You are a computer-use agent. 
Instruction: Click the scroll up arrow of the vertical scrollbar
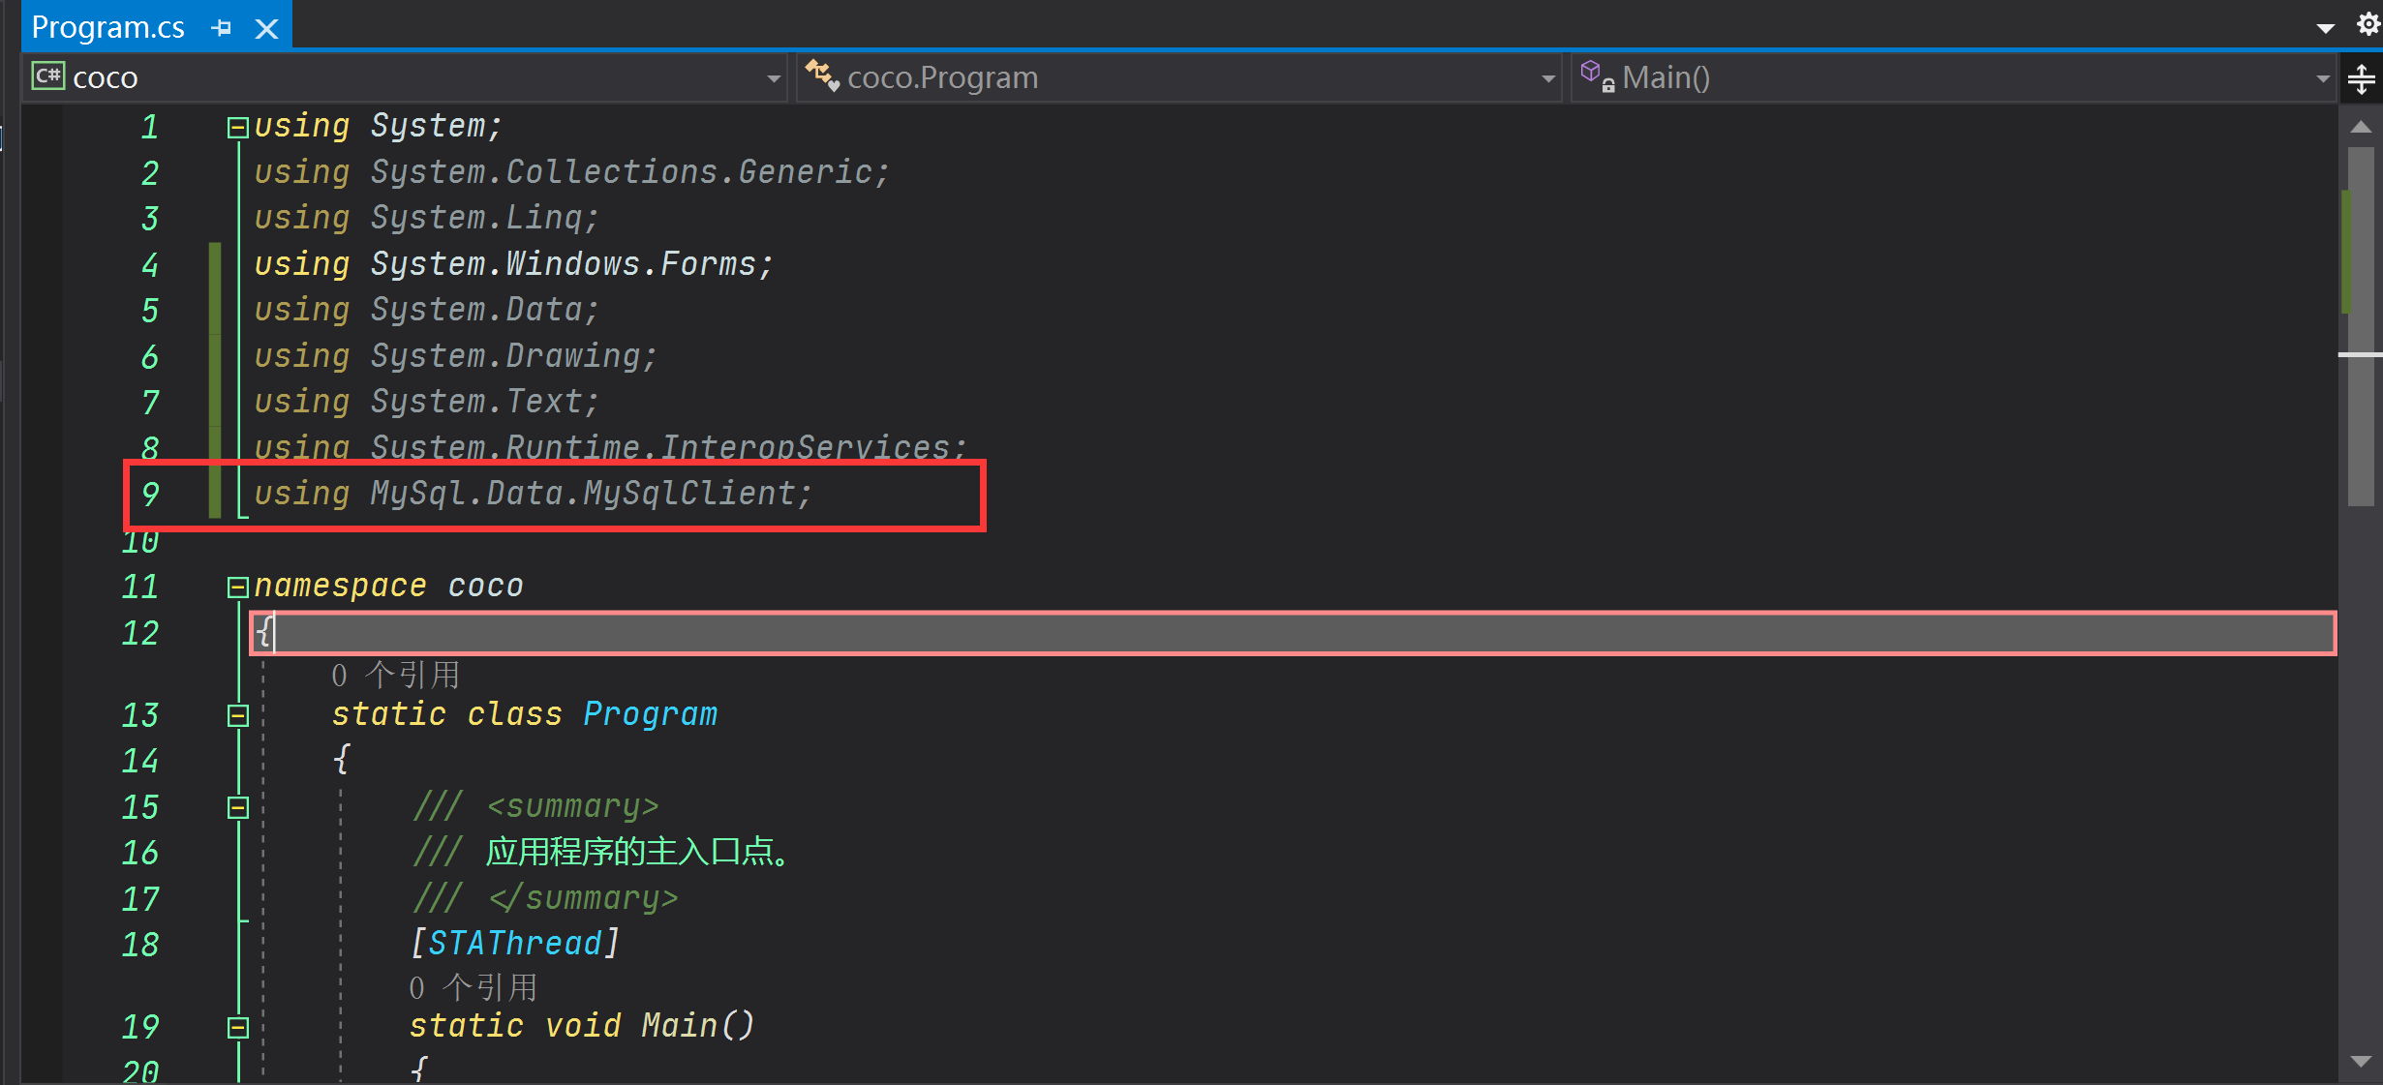pyautogui.click(x=2361, y=128)
